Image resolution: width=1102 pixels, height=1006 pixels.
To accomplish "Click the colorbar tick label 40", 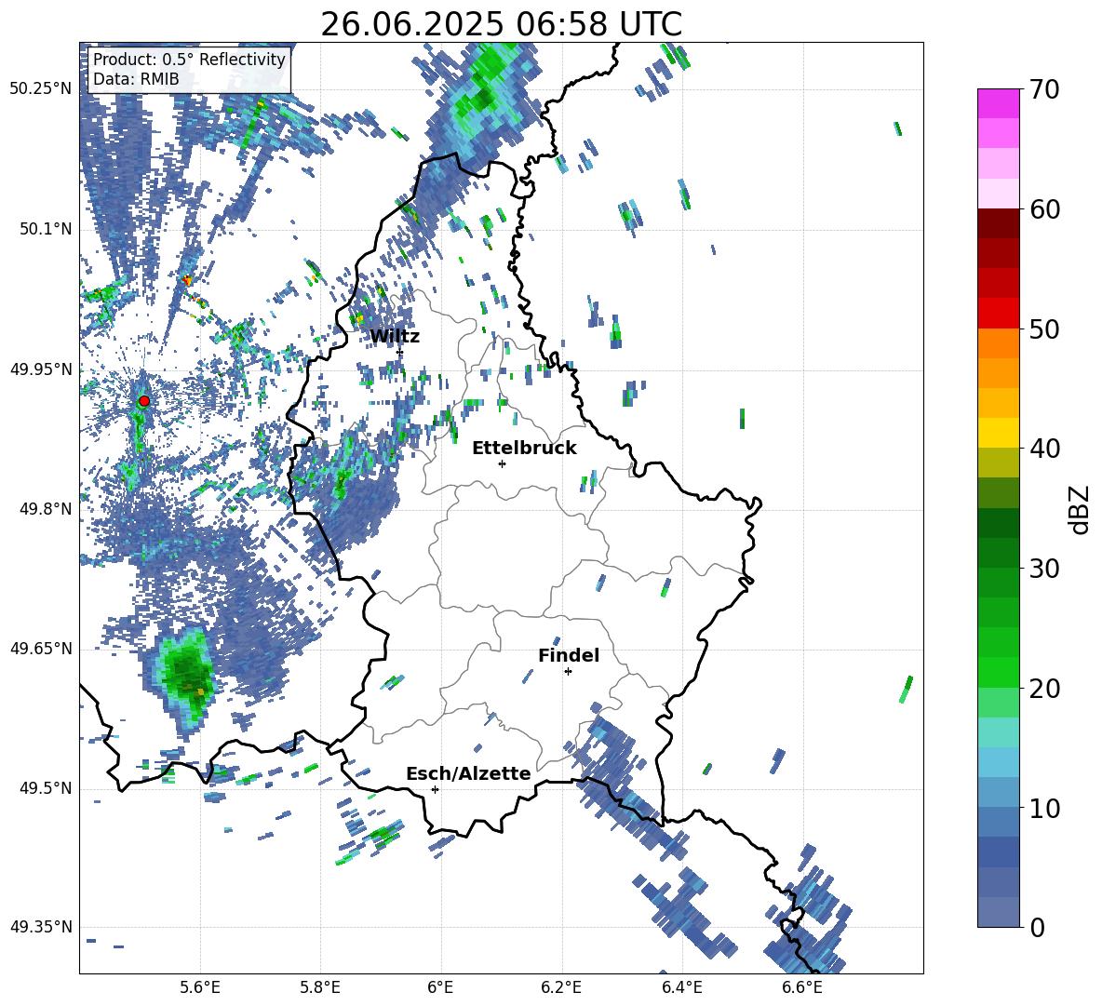I will tap(1045, 449).
